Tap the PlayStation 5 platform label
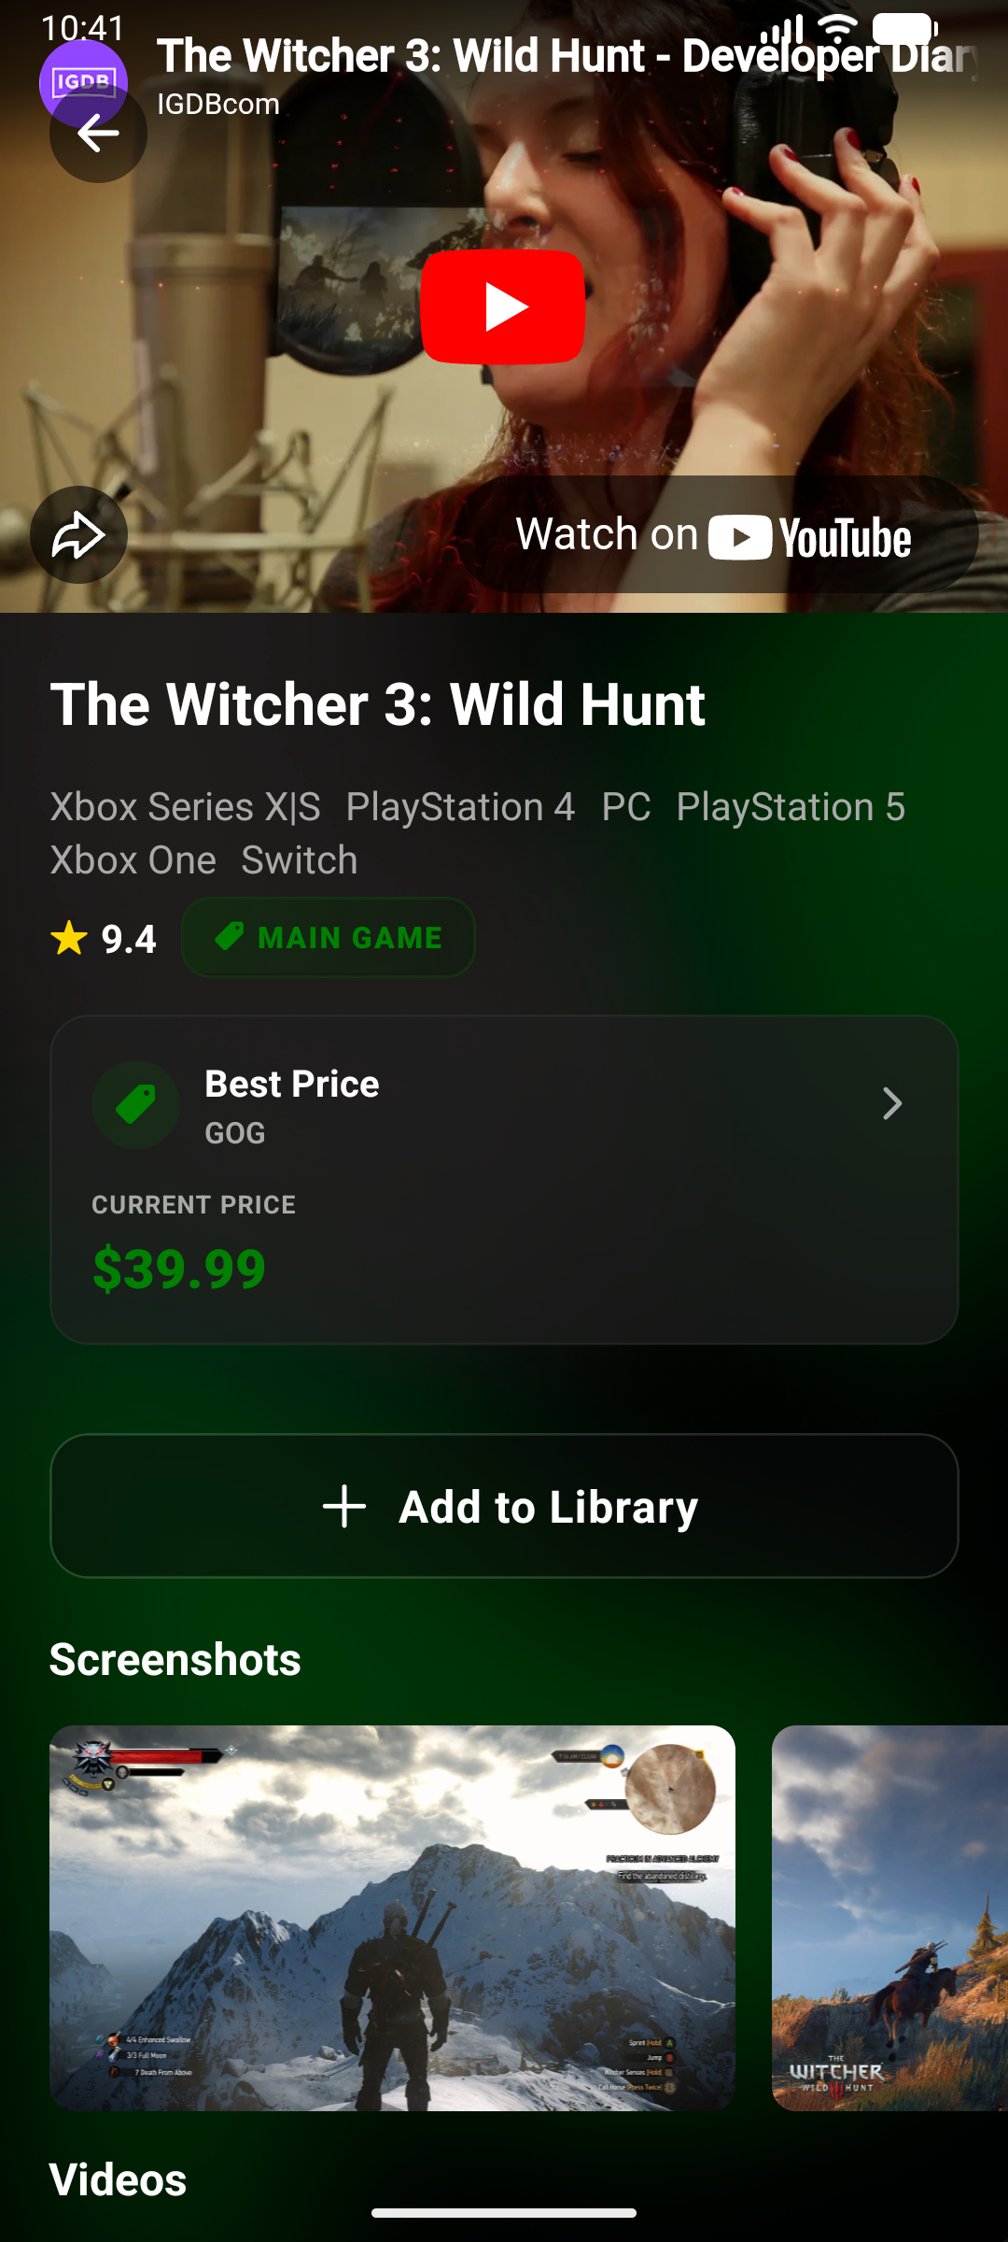1008x2242 pixels. (x=791, y=807)
